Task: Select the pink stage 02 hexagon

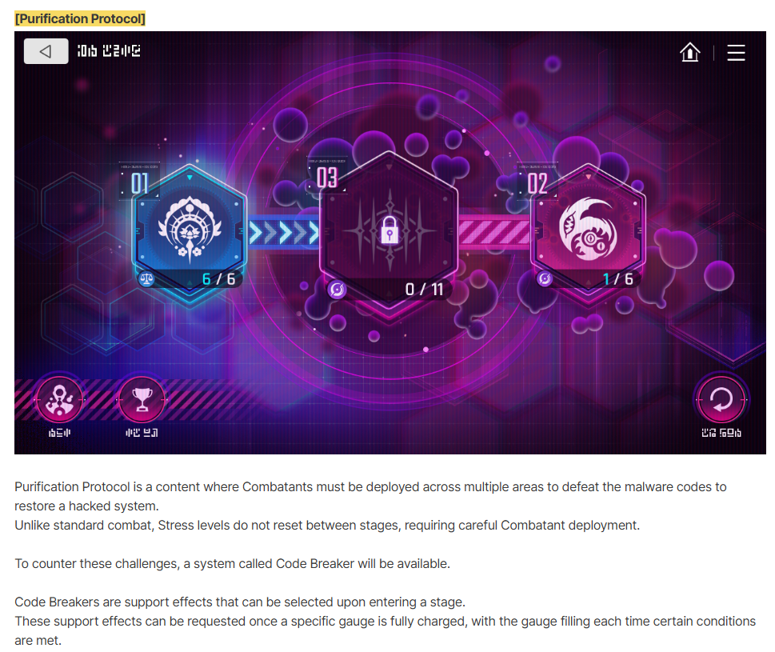Action: [588, 230]
